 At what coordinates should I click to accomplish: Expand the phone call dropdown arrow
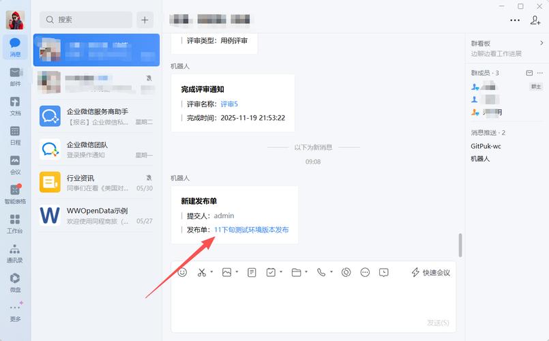click(331, 271)
